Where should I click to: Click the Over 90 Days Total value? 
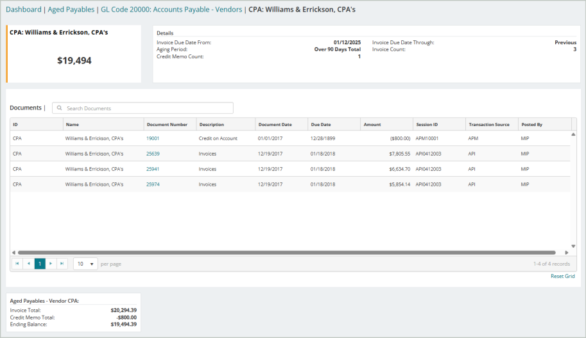[337, 49]
